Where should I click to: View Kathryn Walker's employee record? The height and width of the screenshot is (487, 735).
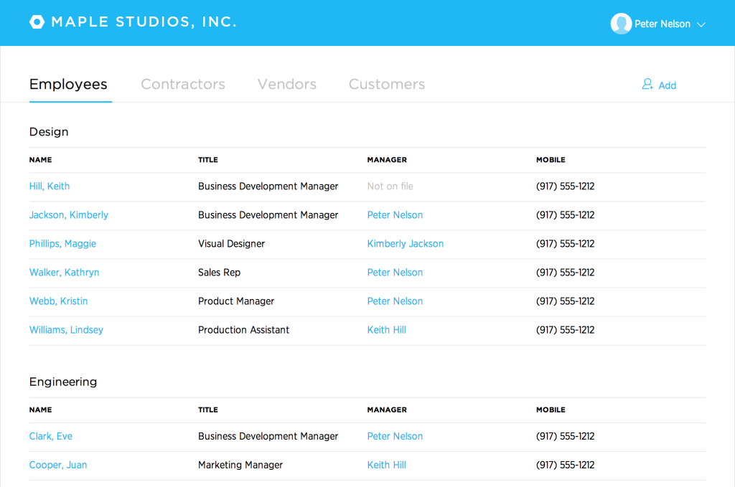point(64,272)
